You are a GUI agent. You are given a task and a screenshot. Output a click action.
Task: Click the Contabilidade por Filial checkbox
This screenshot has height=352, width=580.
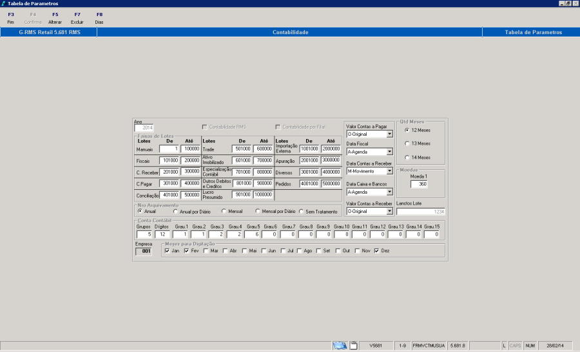click(x=278, y=127)
